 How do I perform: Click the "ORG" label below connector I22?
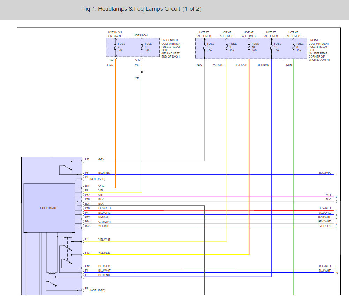click(x=110, y=65)
